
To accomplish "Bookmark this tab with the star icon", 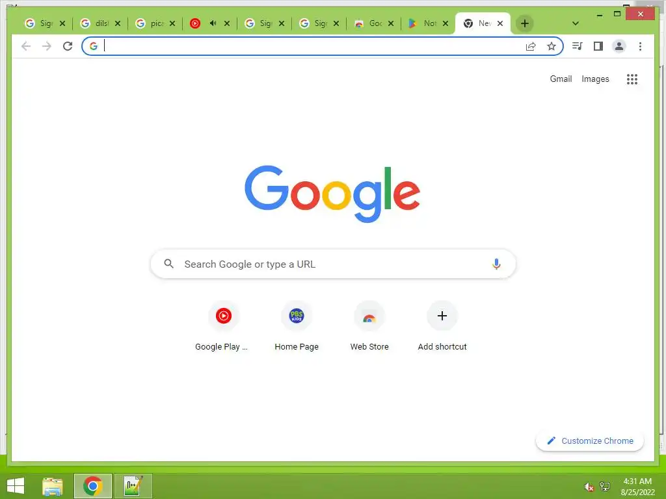I will 552,46.
